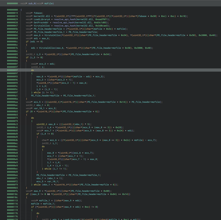This screenshot has height=220, width=221.
Task: Click the 'void* ecx_3 = edi;' line
Action: click(x=43, y=64)
